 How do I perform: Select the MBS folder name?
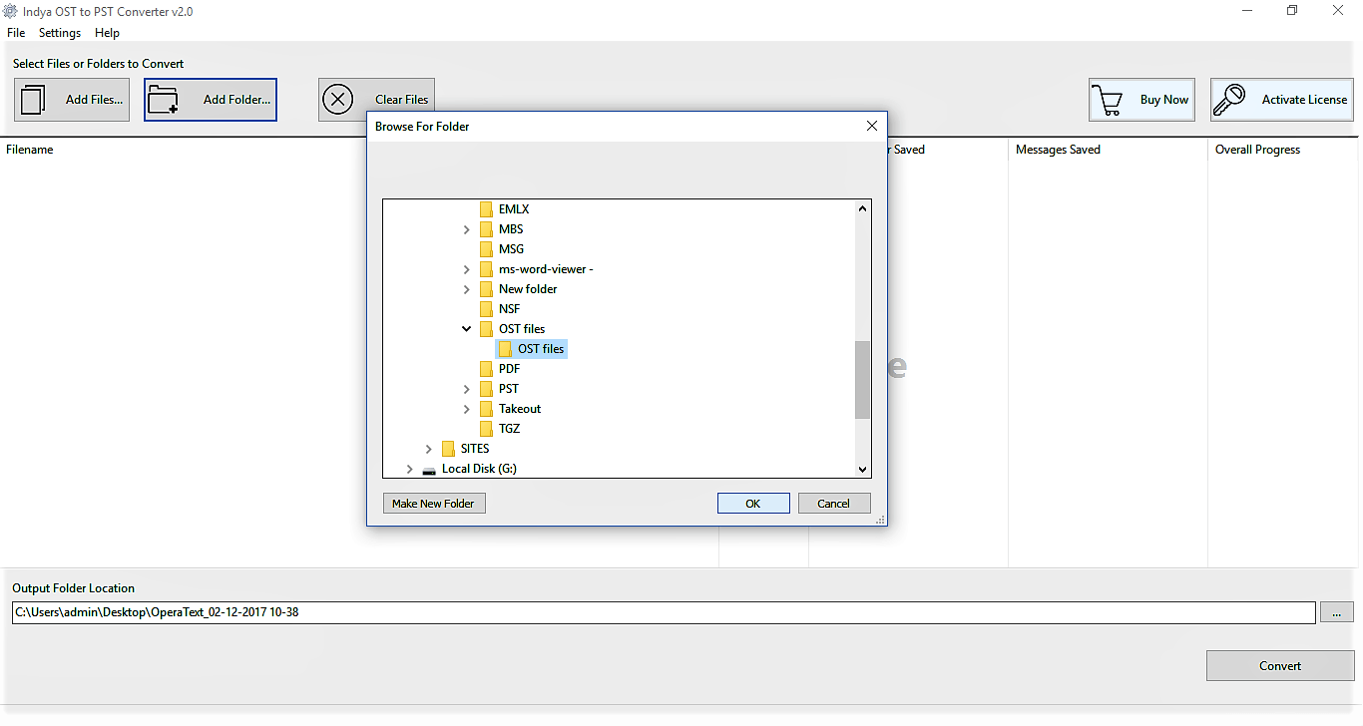click(511, 229)
